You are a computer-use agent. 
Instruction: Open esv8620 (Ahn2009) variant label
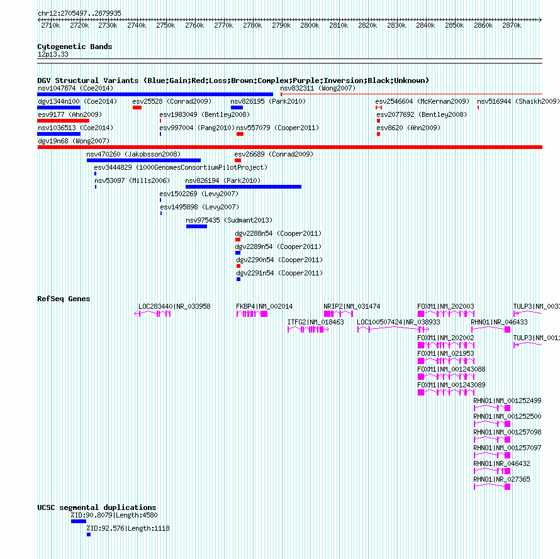coord(408,128)
